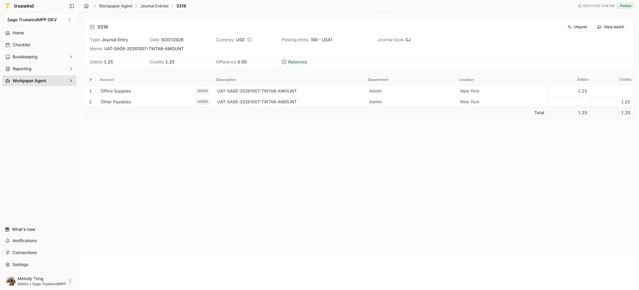Open Settings page
Screen dimensions: 639x290
coord(39,265)
